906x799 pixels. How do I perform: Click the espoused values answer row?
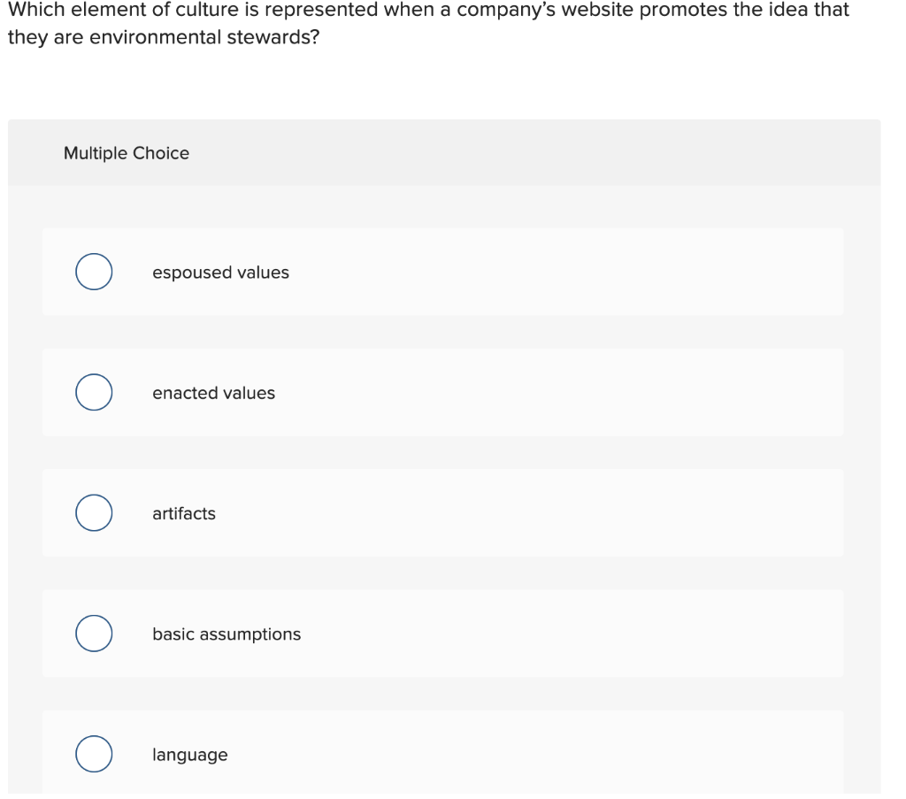[442, 272]
